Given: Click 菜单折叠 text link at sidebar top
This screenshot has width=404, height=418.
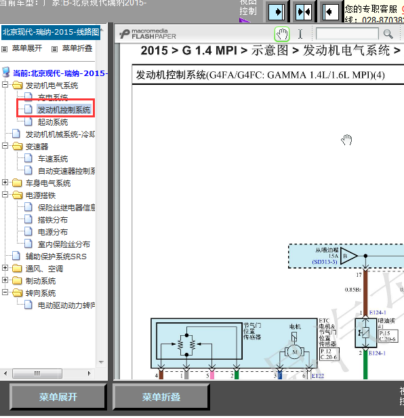Looking at the screenshot, I should click(77, 49).
